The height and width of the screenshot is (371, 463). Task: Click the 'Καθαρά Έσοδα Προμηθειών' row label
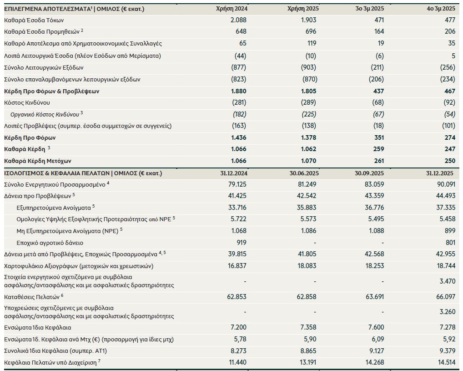[x=41, y=32]
